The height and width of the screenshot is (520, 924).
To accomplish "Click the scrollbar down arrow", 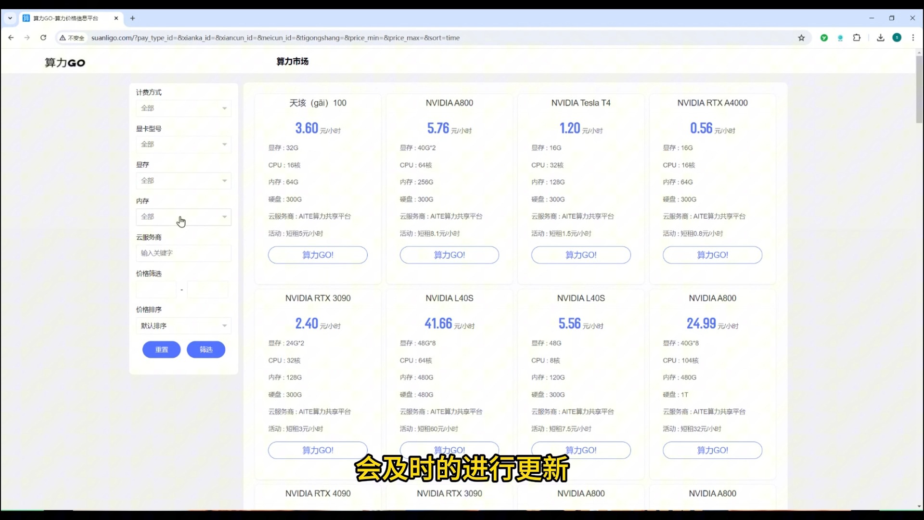I will (919, 506).
